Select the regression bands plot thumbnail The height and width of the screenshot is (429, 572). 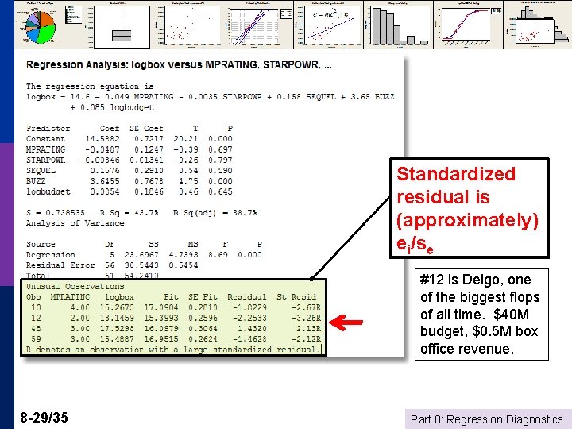(258, 25)
